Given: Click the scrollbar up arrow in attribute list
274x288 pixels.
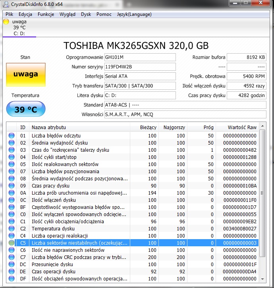Looking at the screenshot, I should pos(262,126).
